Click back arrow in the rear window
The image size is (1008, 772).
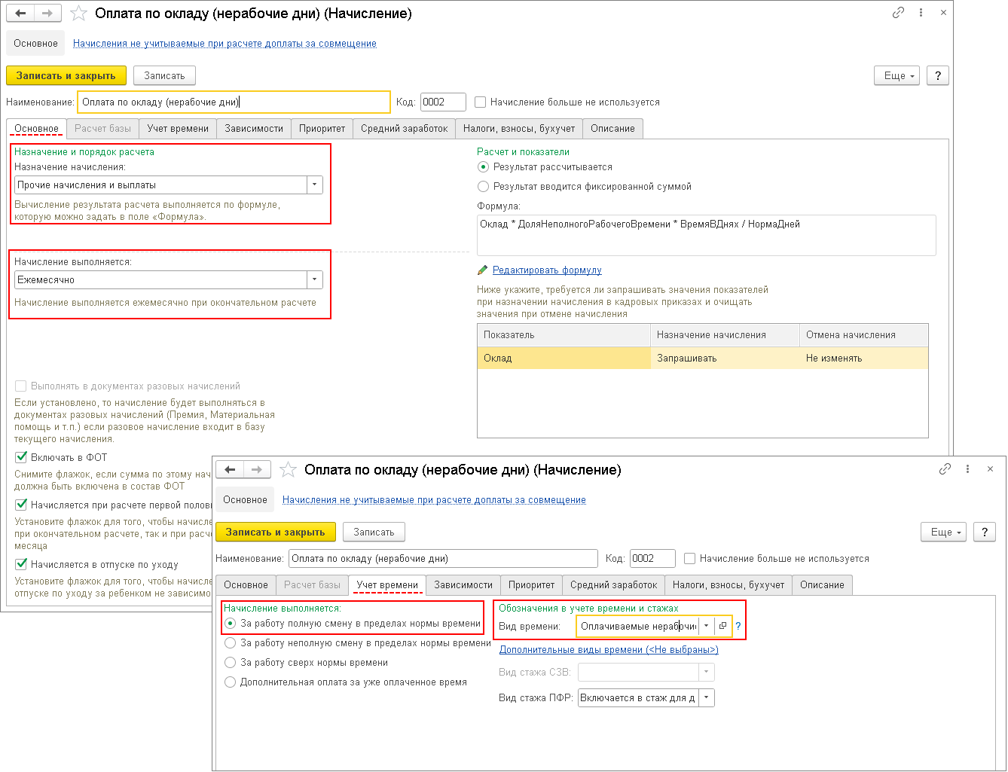click(20, 14)
